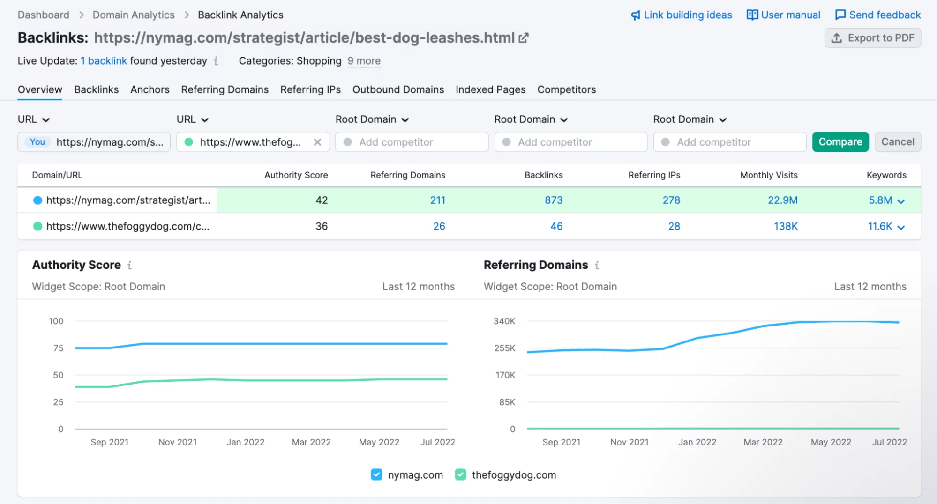The height and width of the screenshot is (504, 937).
Task: Remove thefoggydog competitor with the X icon
Action: tap(317, 142)
